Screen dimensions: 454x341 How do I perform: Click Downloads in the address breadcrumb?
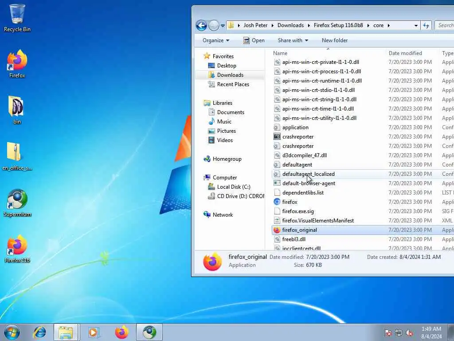[x=290, y=25]
